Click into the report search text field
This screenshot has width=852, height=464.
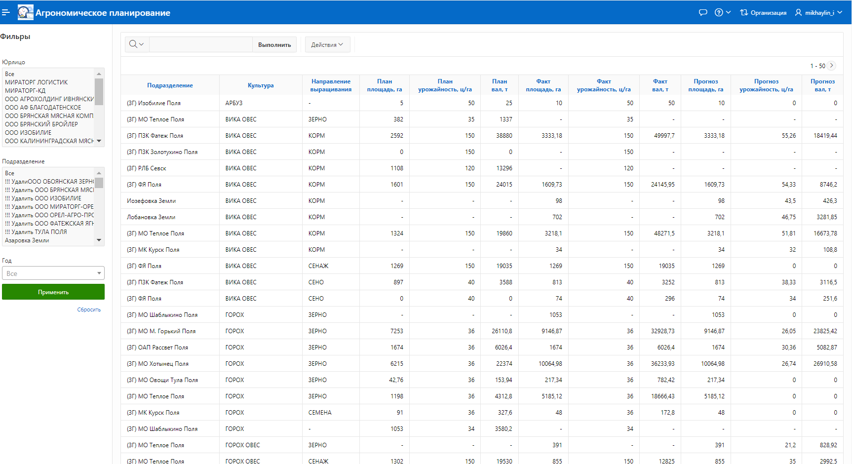(200, 44)
